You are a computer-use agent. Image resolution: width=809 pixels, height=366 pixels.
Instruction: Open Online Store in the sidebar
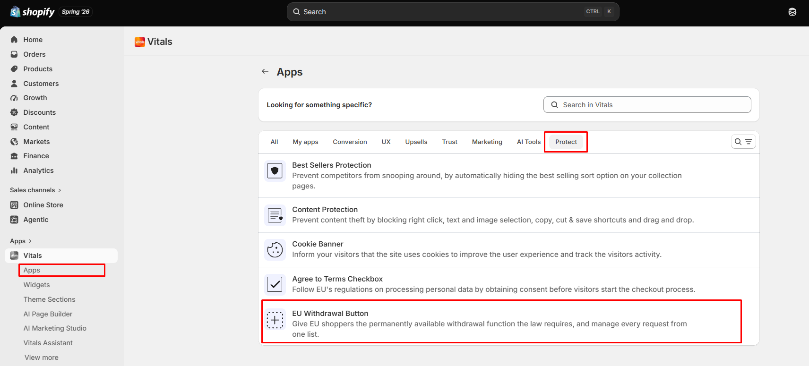[43, 205]
